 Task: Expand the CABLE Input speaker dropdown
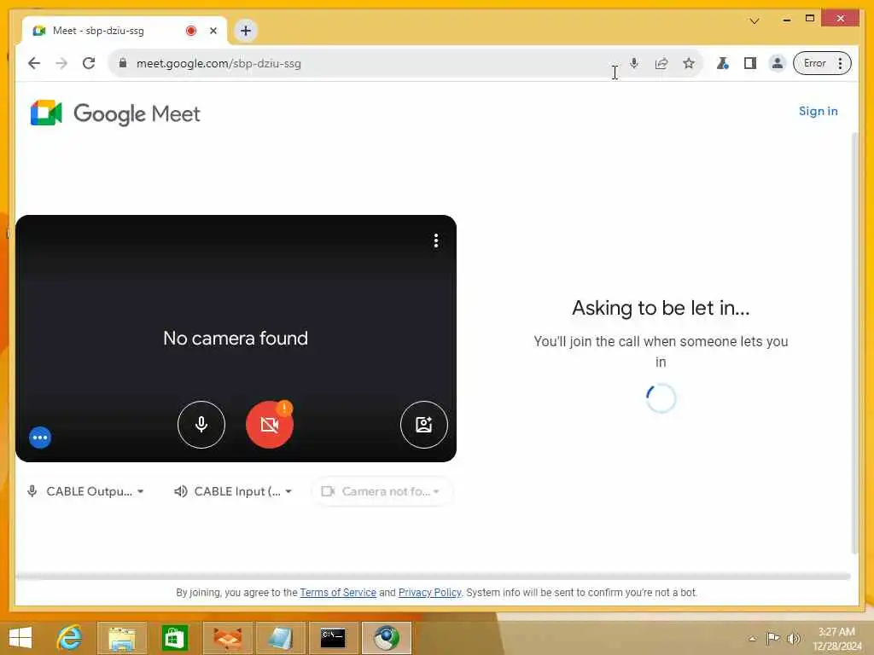pos(233,491)
